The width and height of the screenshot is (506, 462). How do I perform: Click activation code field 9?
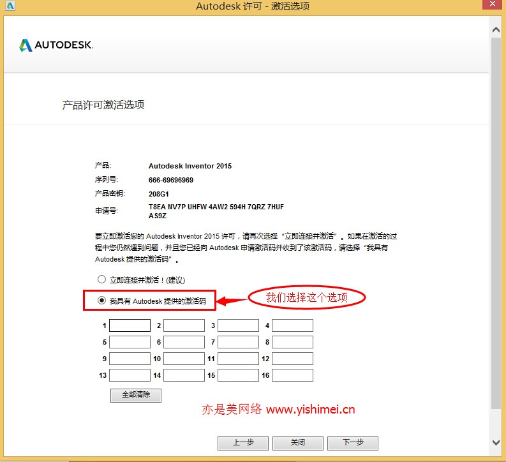(x=130, y=359)
